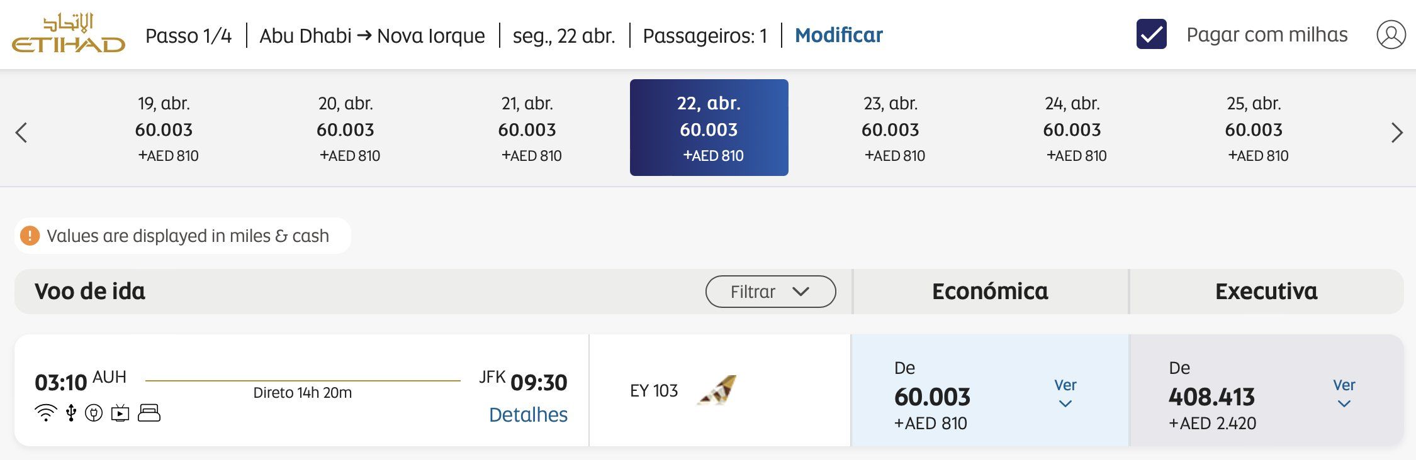Open flight Detalhes link

coord(529,415)
